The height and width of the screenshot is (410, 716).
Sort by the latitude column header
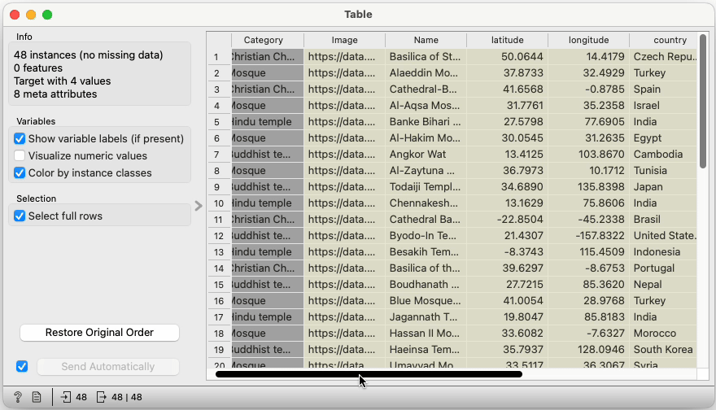[x=508, y=40]
